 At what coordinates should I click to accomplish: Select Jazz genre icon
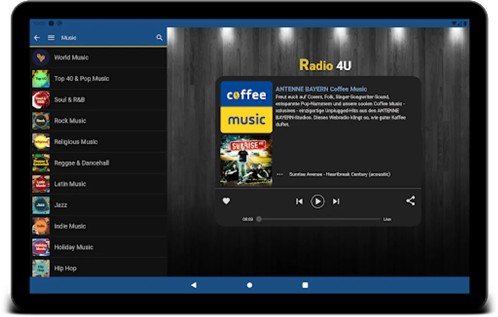click(x=41, y=205)
